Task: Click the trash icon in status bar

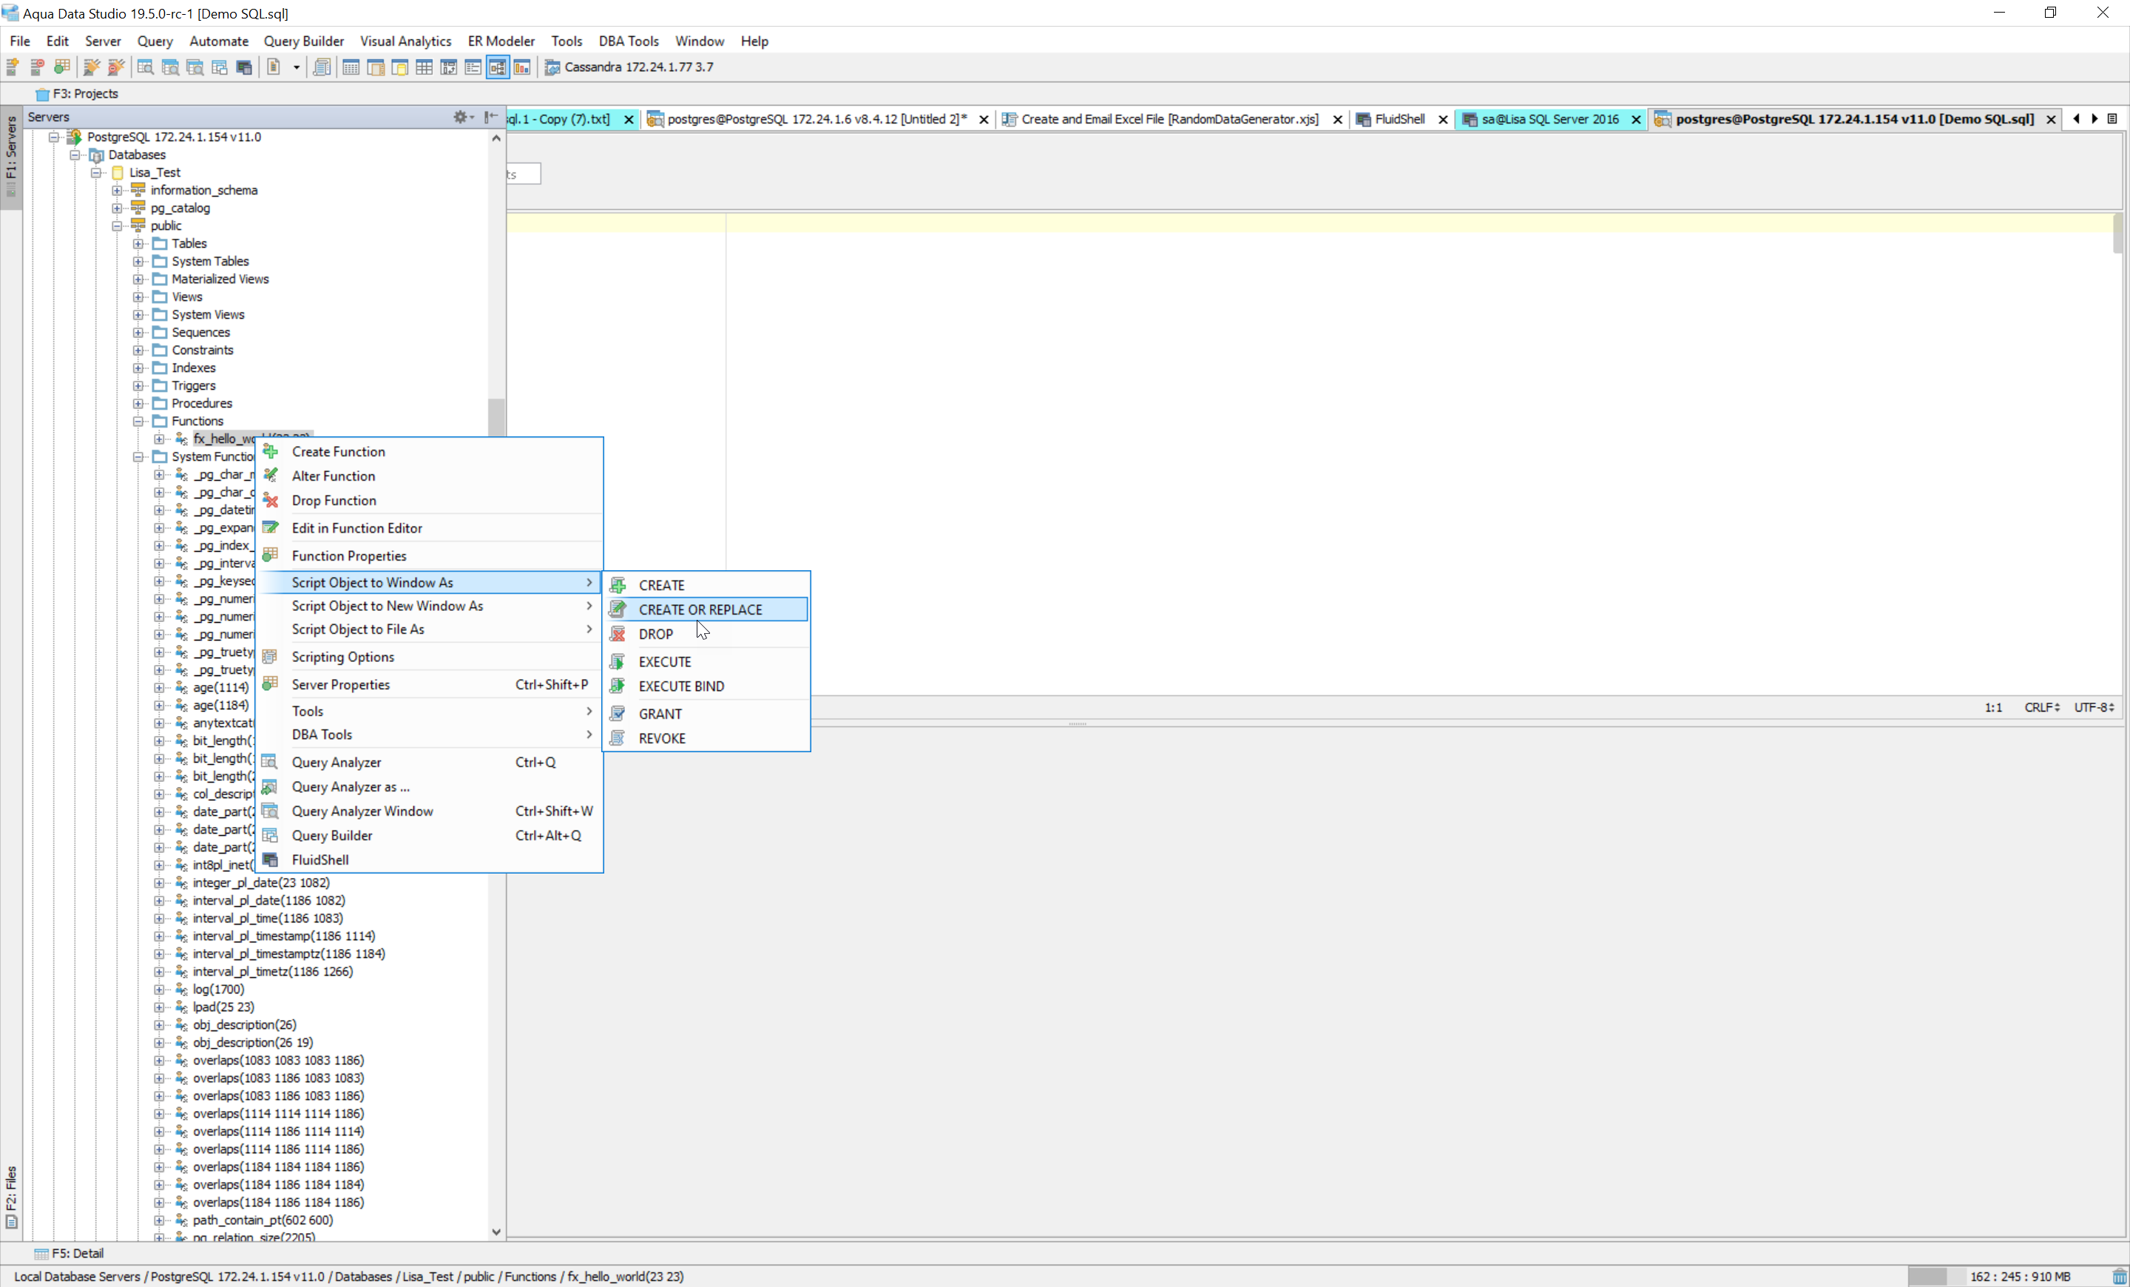Action: click(x=2119, y=1276)
